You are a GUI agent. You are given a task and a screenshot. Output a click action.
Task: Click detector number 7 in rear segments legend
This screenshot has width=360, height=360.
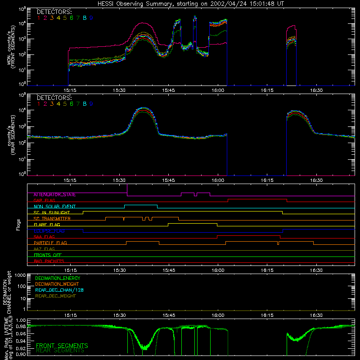[x=78, y=104]
